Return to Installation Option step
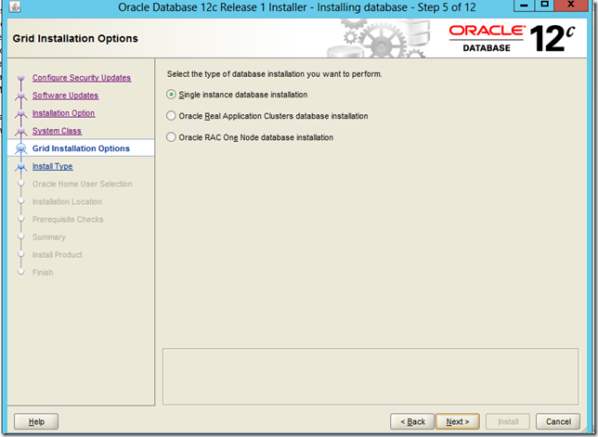Image resolution: width=598 pixels, height=437 pixels. click(64, 113)
